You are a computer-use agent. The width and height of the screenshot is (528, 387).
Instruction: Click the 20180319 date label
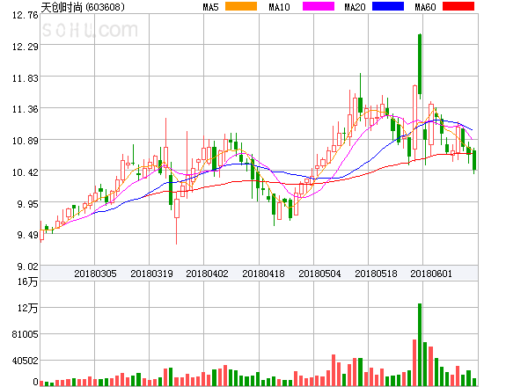(x=151, y=274)
